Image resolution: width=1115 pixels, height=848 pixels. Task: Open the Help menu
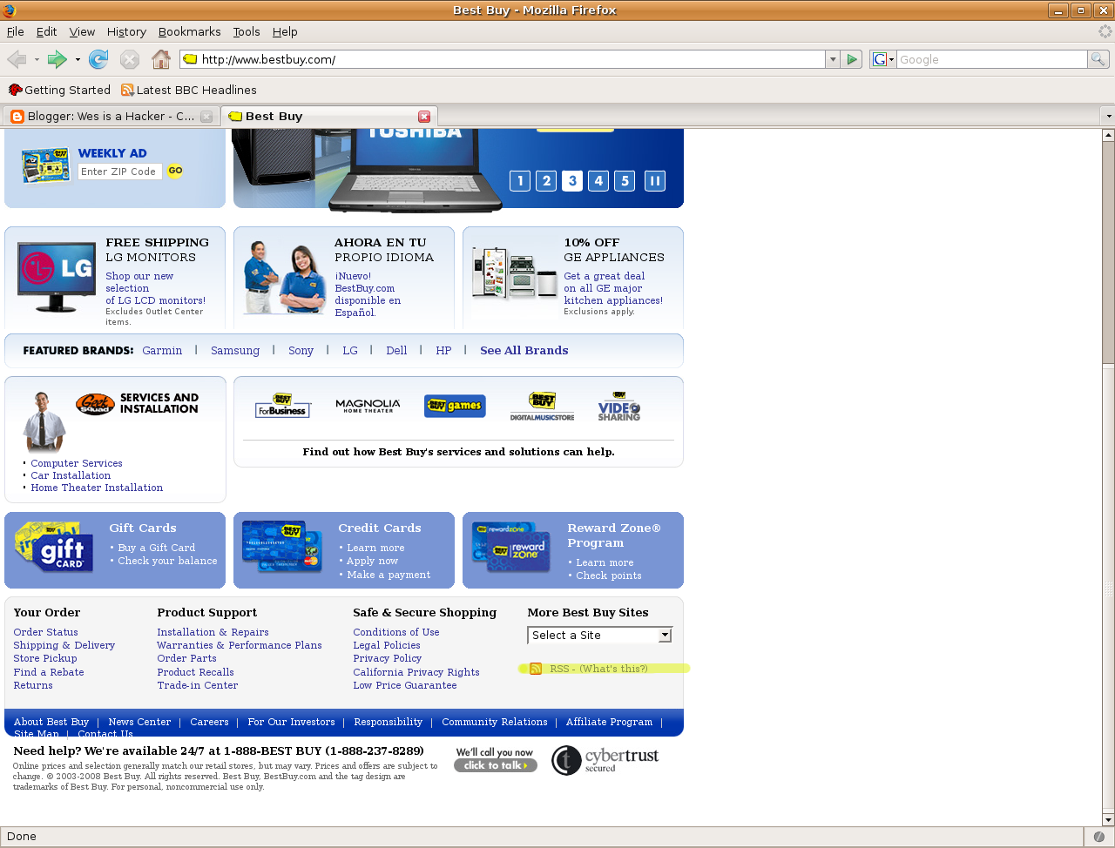[285, 31]
